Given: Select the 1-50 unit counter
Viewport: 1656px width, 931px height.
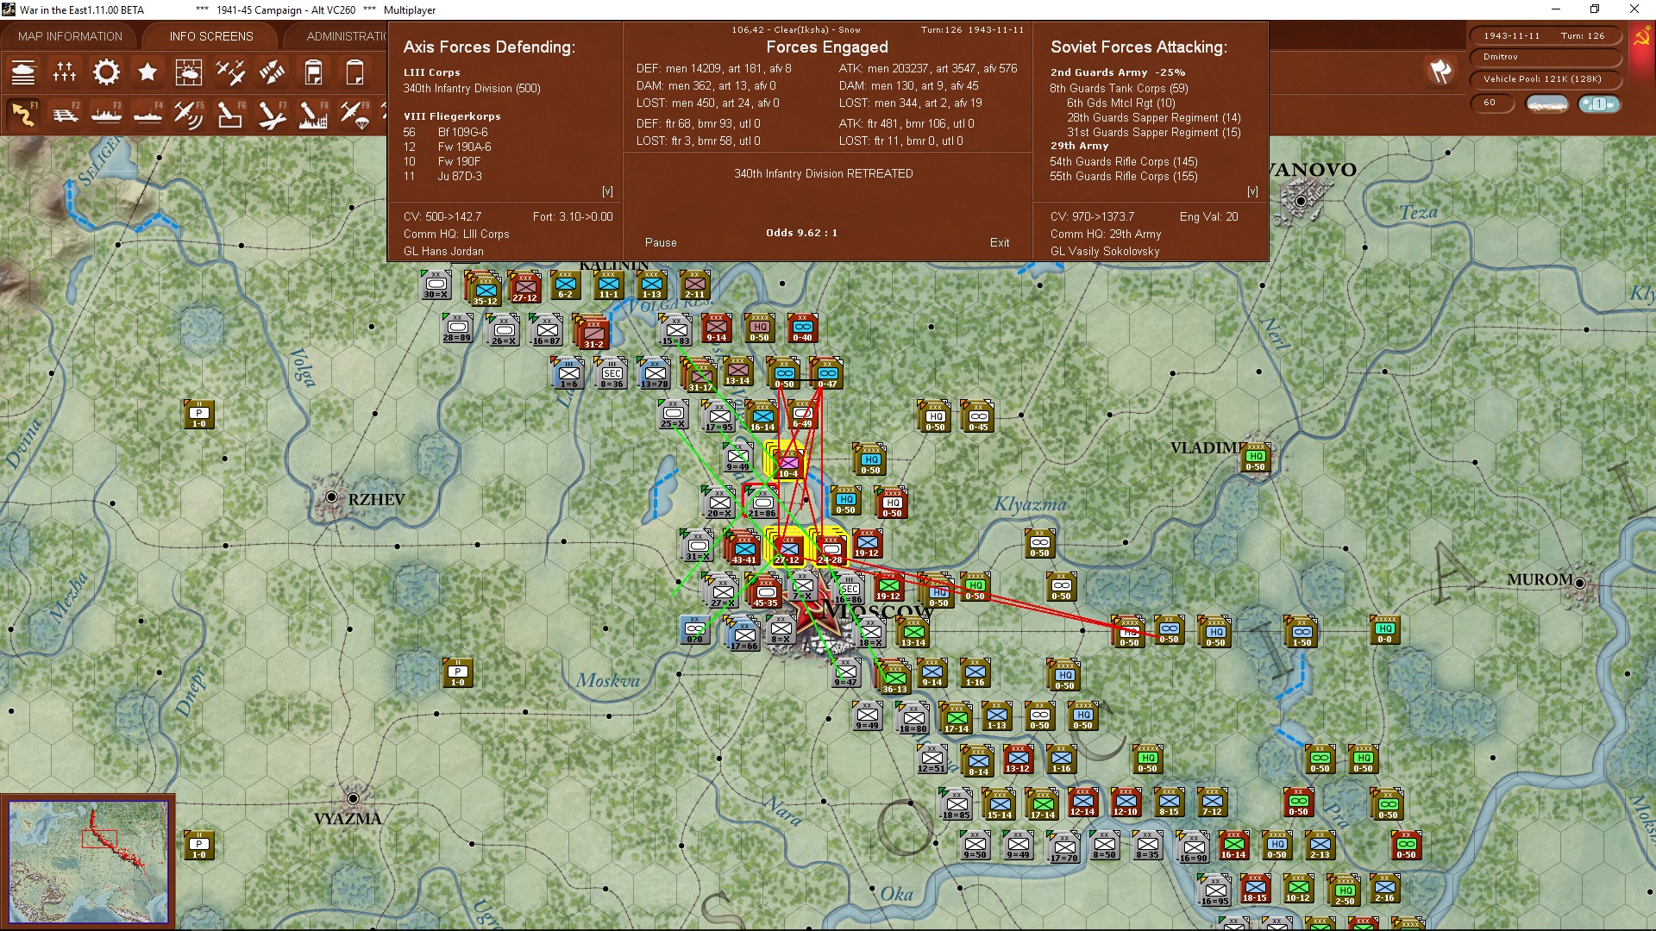Looking at the screenshot, I should point(1302,632).
